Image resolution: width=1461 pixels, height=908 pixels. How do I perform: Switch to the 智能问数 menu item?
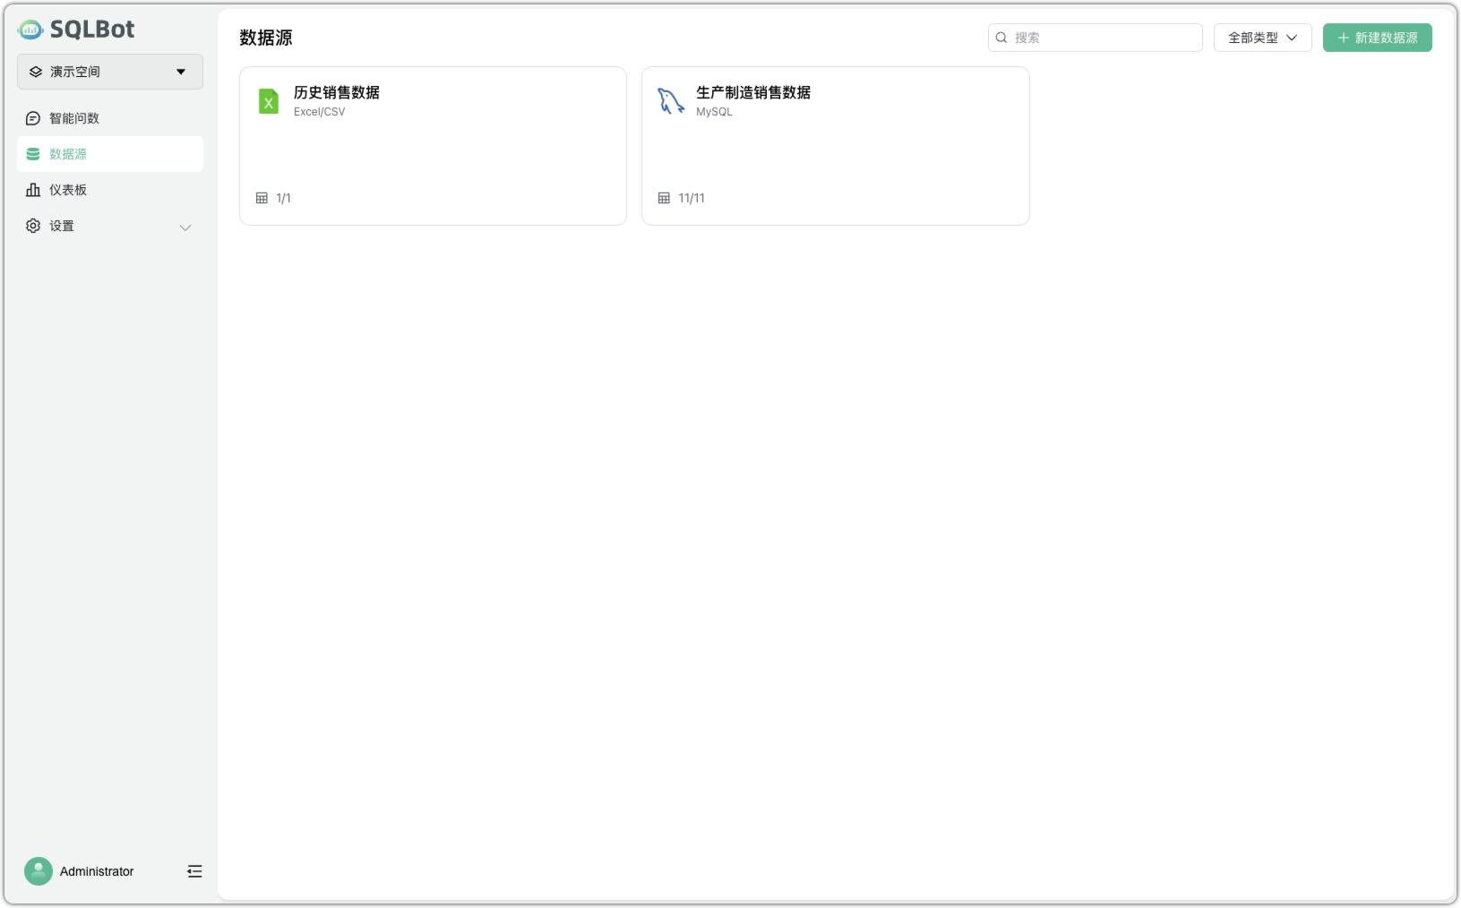tap(73, 117)
